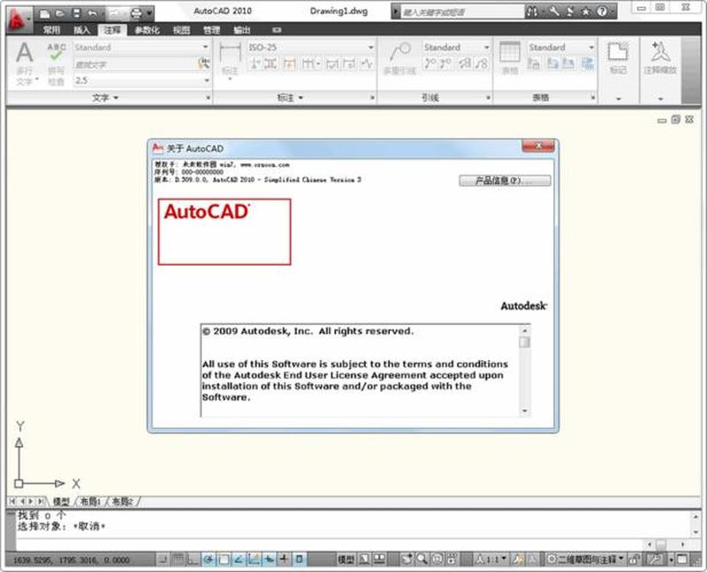The width and height of the screenshot is (707, 572).
Task: Click the Markup (标记) revision cloud icon
Action: pyautogui.click(x=618, y=57)
